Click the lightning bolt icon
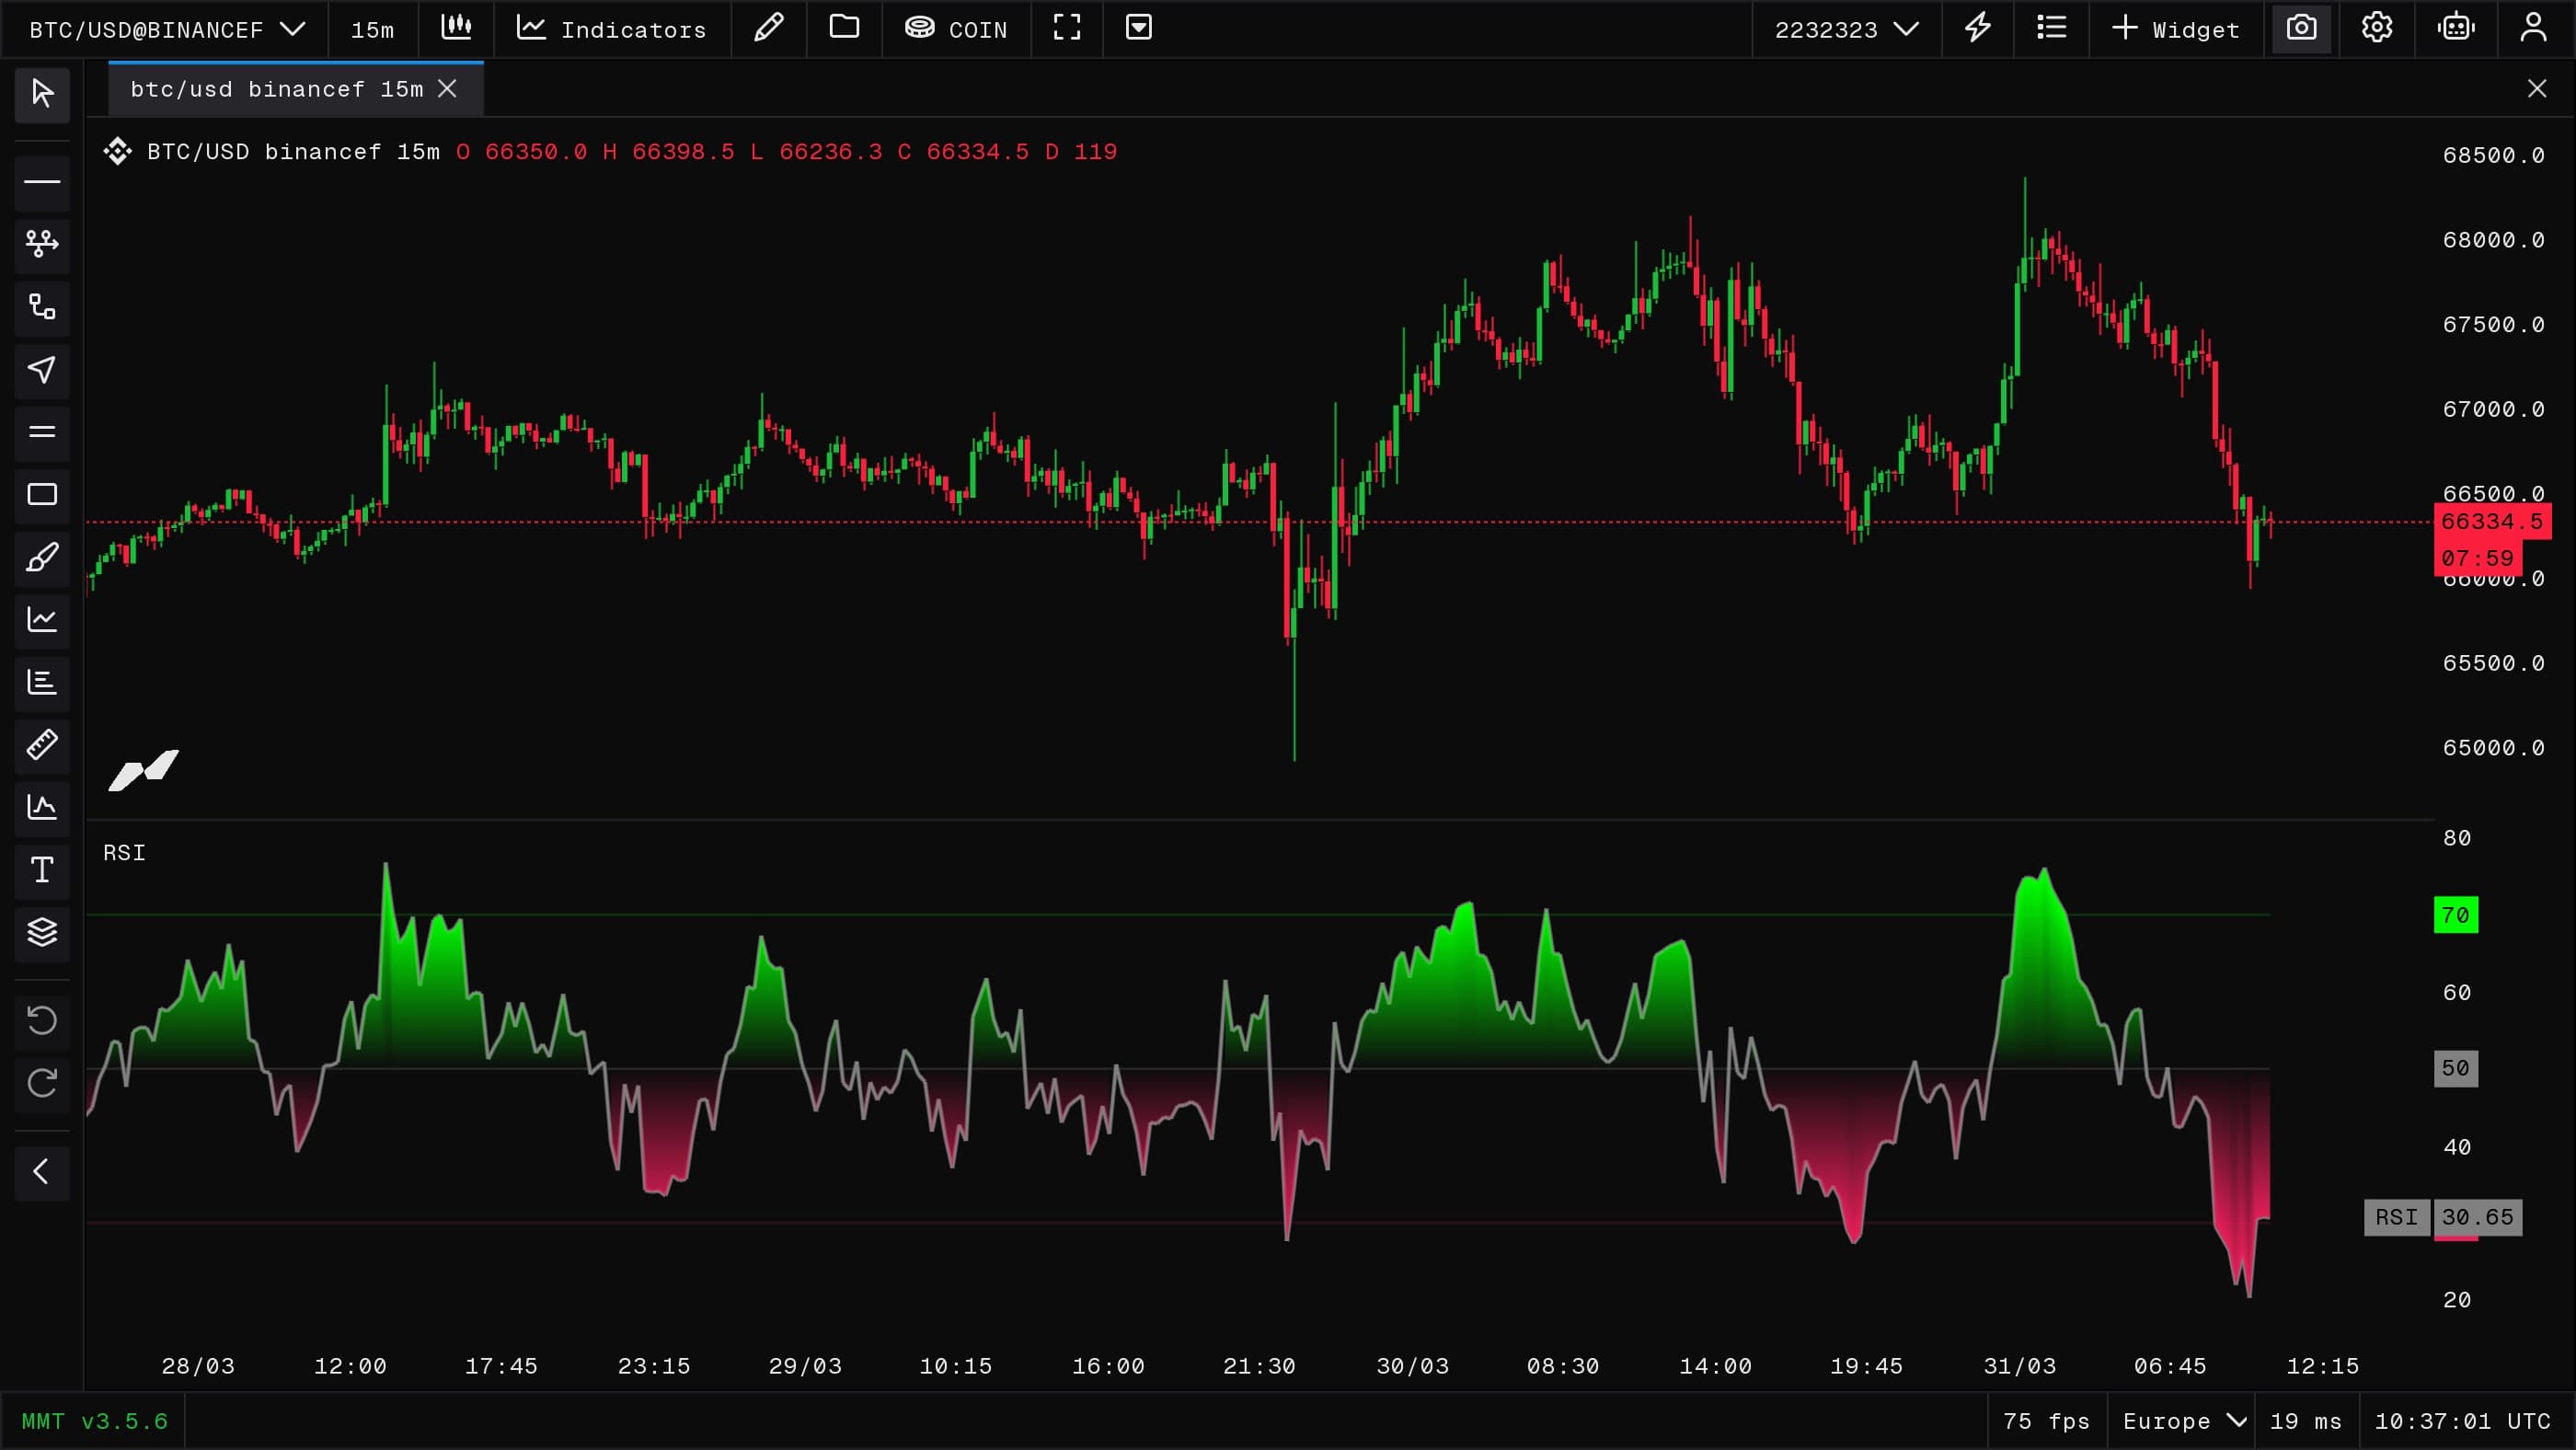2576x1450 pixels. click(x=1978, y=29)
